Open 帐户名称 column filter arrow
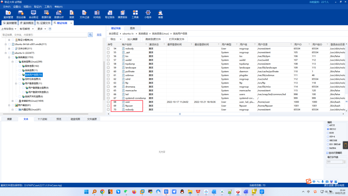Viewport: 348px width, 196px height. coord(146,44)
